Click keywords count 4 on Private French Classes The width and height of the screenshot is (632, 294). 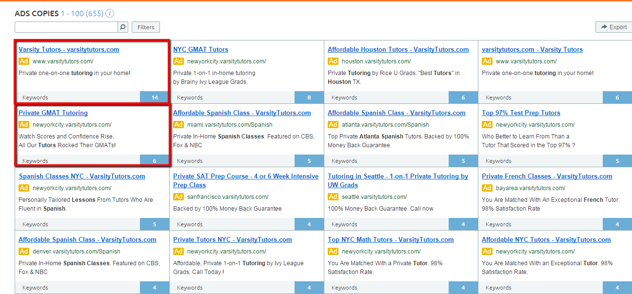click(x=617, y=224)
